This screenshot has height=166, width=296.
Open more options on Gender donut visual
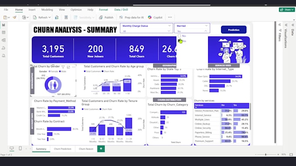(74, 67)
